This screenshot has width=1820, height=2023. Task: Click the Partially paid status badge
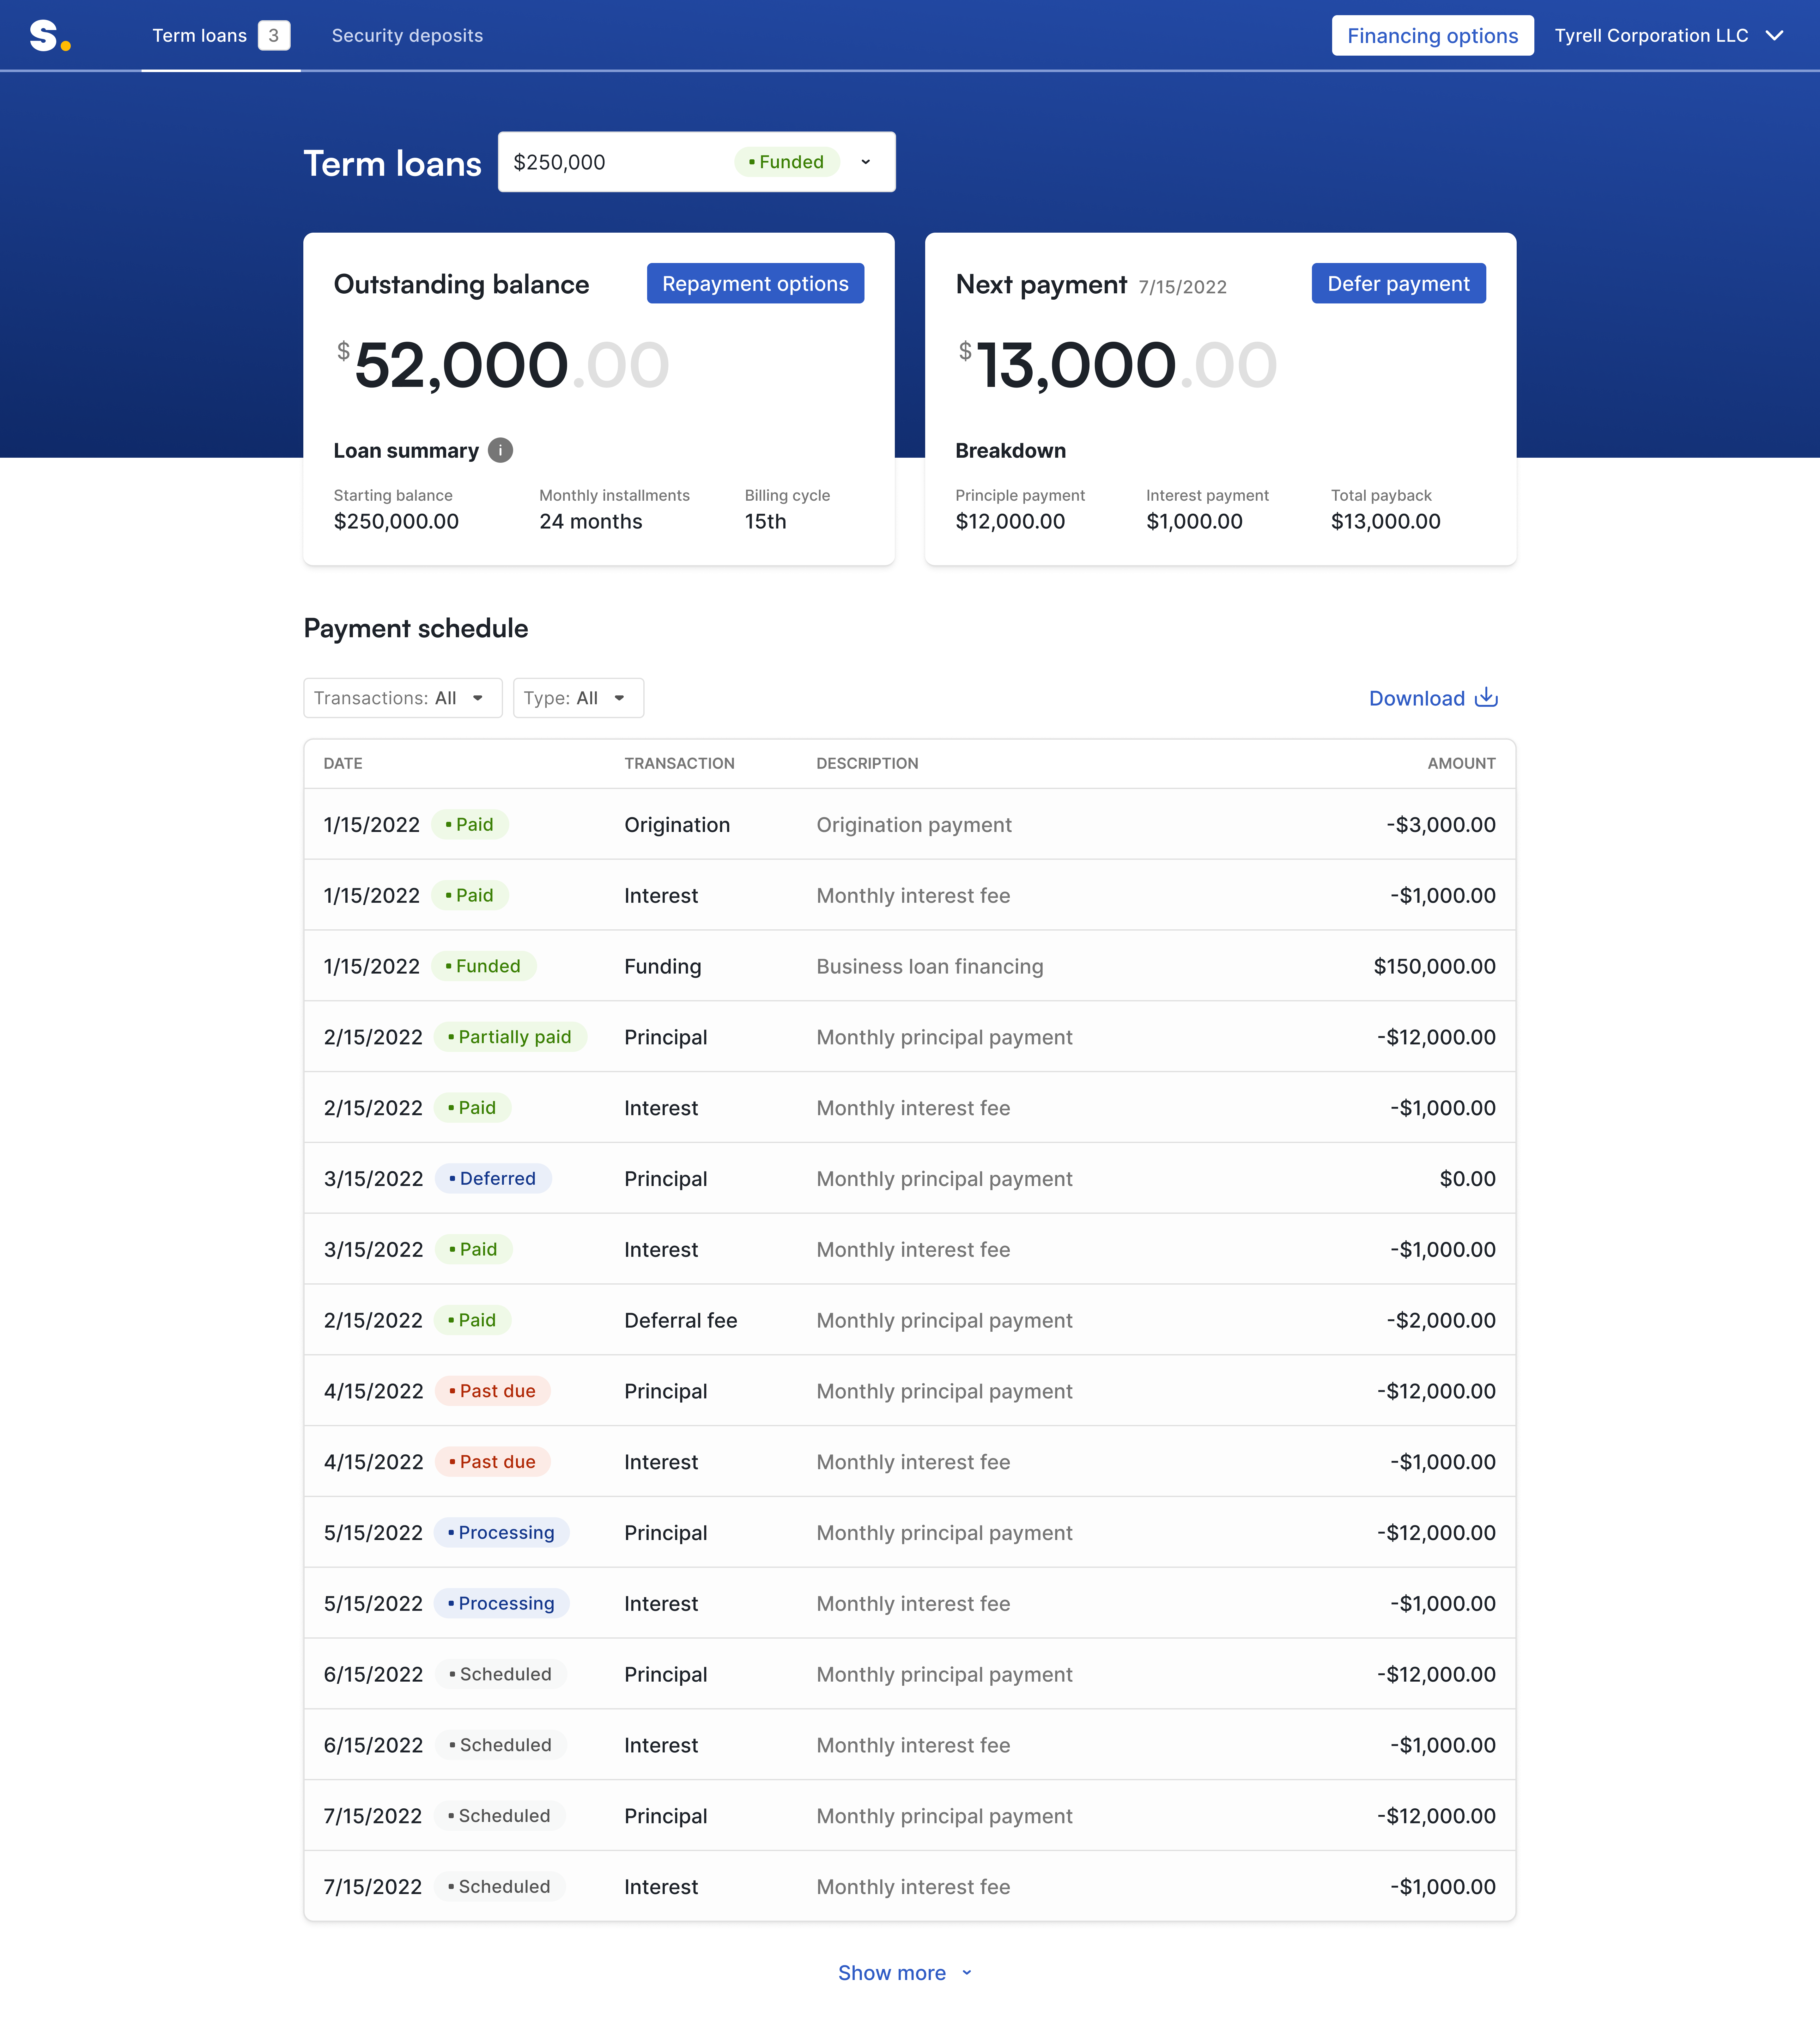click(510, 1037)
